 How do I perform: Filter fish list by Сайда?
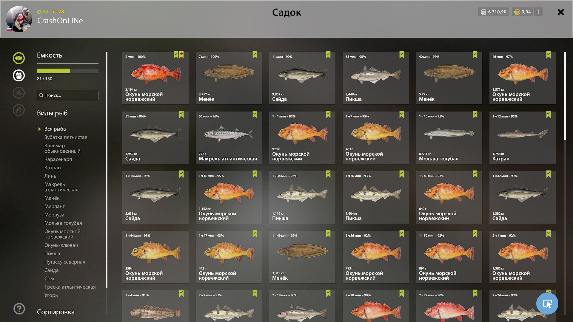[52, 270]
